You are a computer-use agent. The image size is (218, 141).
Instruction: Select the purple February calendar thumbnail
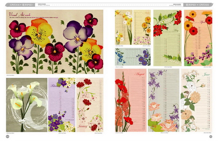pos(62,105)
